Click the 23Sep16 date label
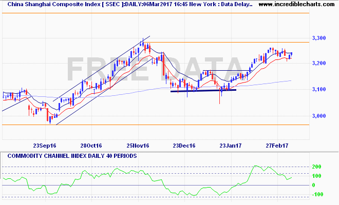Screen dimensions: 339x205 point(45,146)
